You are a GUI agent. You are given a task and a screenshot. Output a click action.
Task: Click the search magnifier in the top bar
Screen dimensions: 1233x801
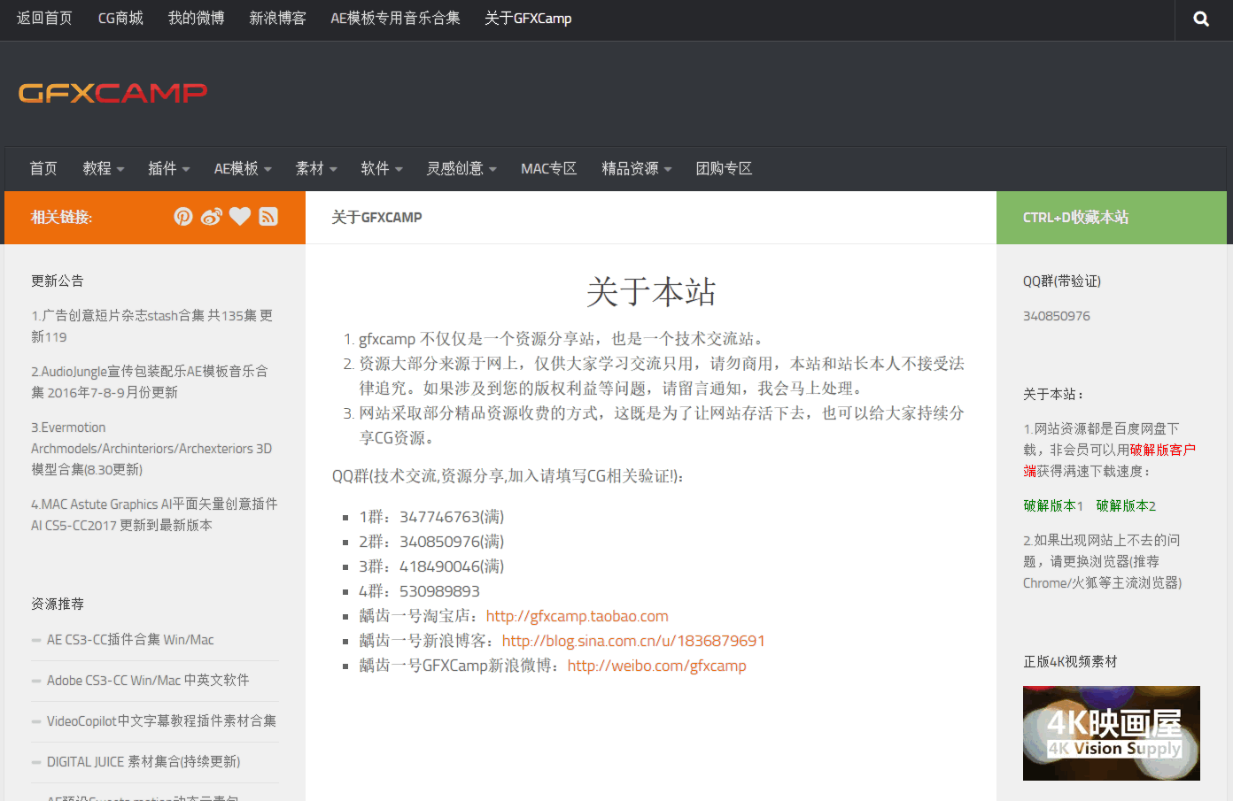tap(1200, 19)
